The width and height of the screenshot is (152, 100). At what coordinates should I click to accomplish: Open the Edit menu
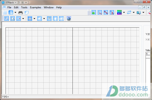coord(16,7)
